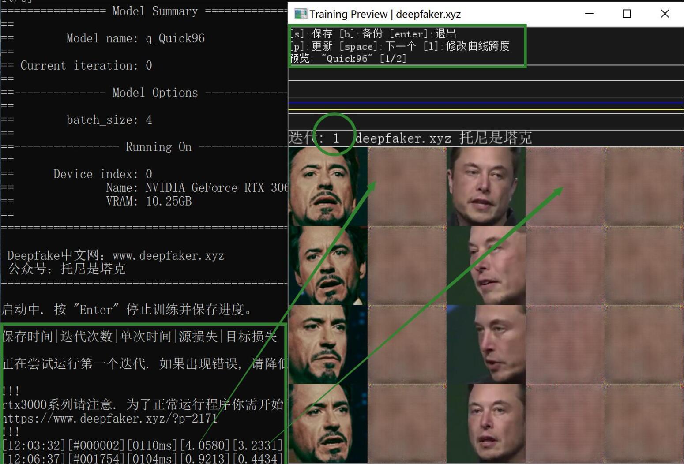The image size is (684, 464).
Task: Click the 'Name: NVIDIA GeForce RTX' console line
Action: coord(197,188)
